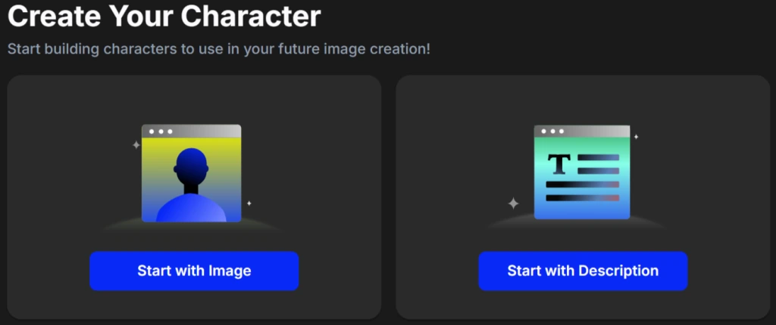Click the large sparkle beside the text illustration
Viewport: 776px width, 325px height.
tap(513, 203)
